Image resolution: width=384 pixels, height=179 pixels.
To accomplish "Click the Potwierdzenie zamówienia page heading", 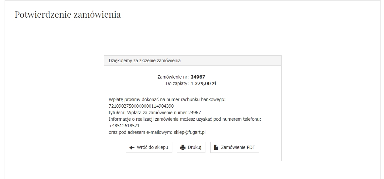I will (x=68, y=15).
